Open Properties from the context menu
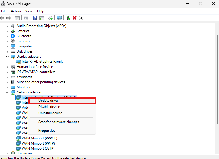The width and height of the screenshot is (219, 159). coord(47,131)
